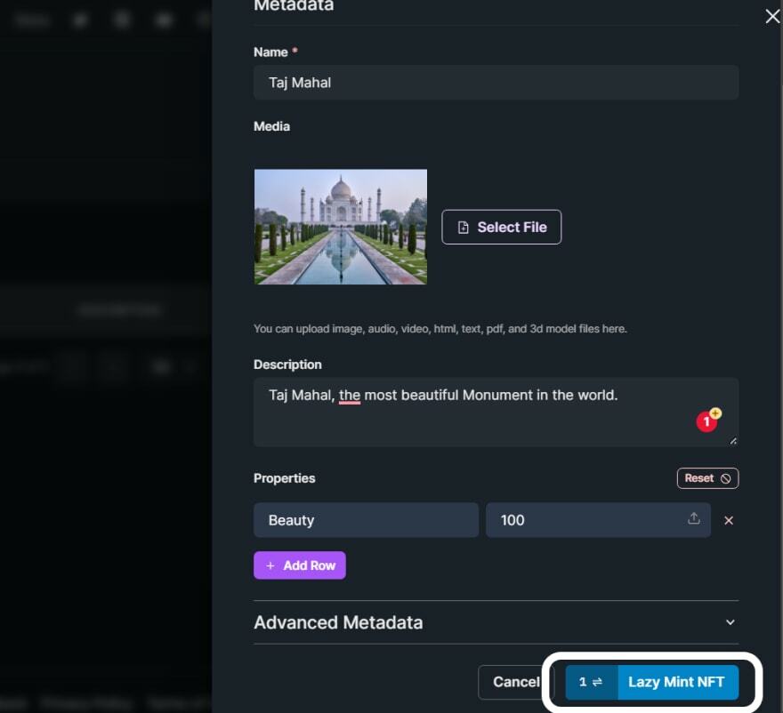The height and width of the screenshot is (713, 783).
Task: Expand the Advanced Metadata chevron
Action: [730, 622]
